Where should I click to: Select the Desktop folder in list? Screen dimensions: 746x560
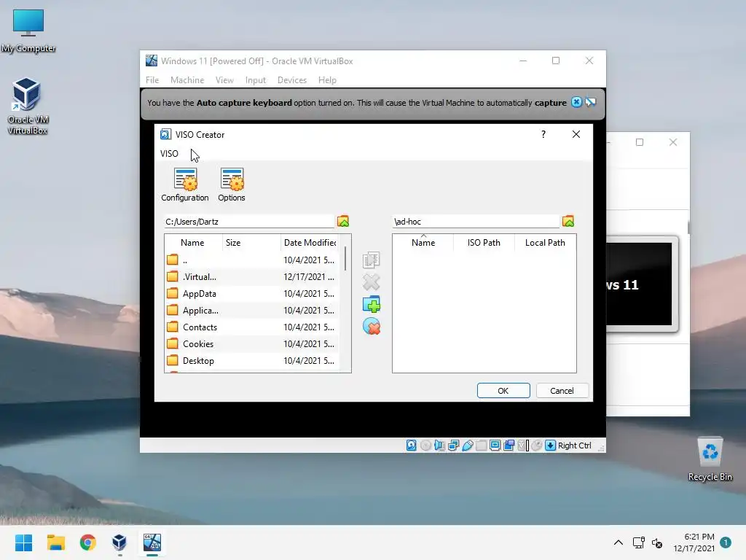click(252, 360)
